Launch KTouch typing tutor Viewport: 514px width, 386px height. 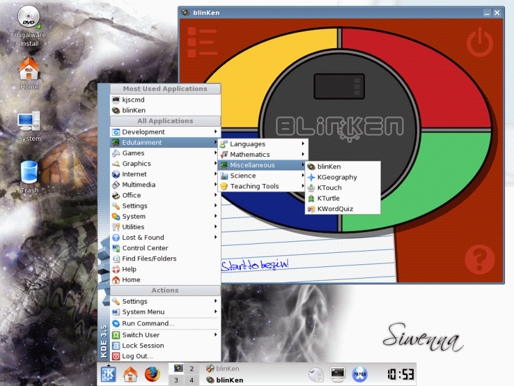coord(343,188)
